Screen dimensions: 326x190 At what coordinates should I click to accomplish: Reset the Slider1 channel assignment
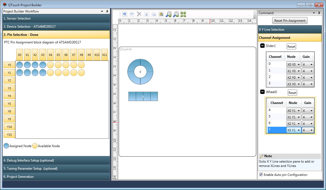point(291,46)
